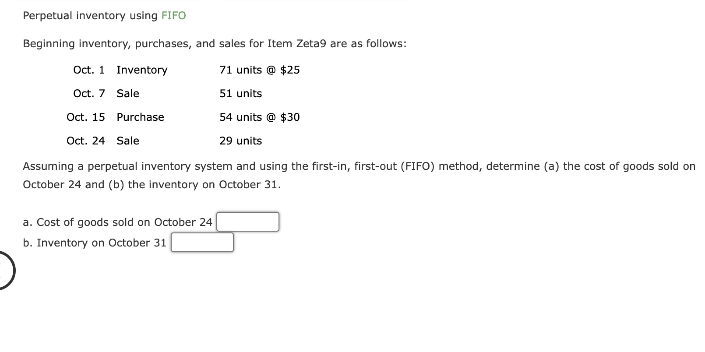Screen dimensions: 705x352
Task: Select the 71 units @ $25 text
Action: (259, 70)
